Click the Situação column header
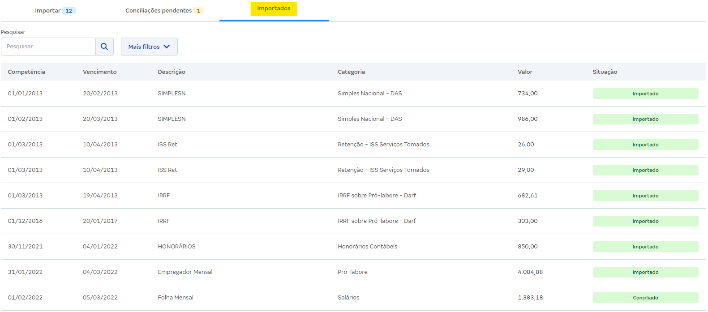This screenshot has width=708, height=312. pos(605,72)
